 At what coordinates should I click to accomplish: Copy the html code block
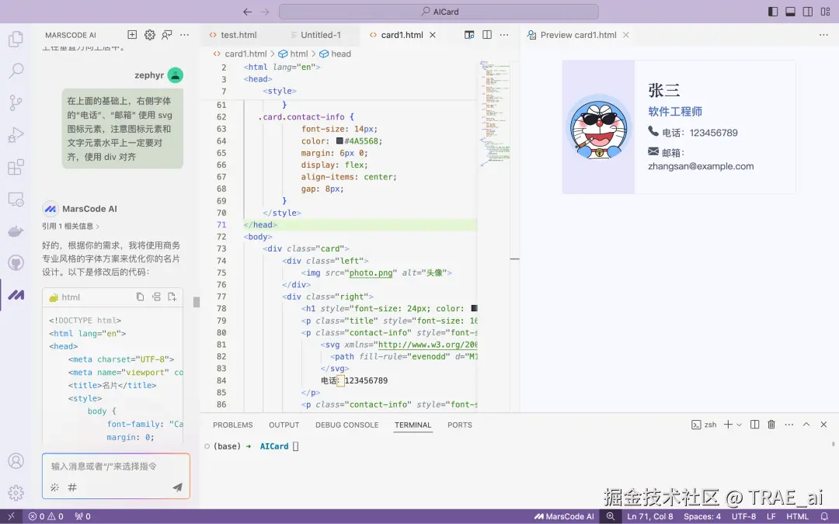[x=140, y=297]
